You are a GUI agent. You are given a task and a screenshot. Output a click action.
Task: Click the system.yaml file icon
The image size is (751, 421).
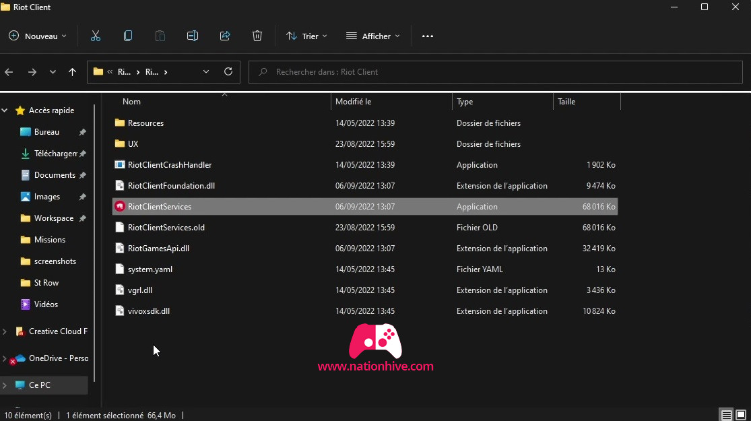pos(120,269)
